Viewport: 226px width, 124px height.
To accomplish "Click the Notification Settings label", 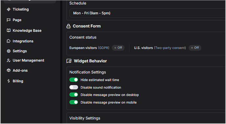I will coord(88,72).
